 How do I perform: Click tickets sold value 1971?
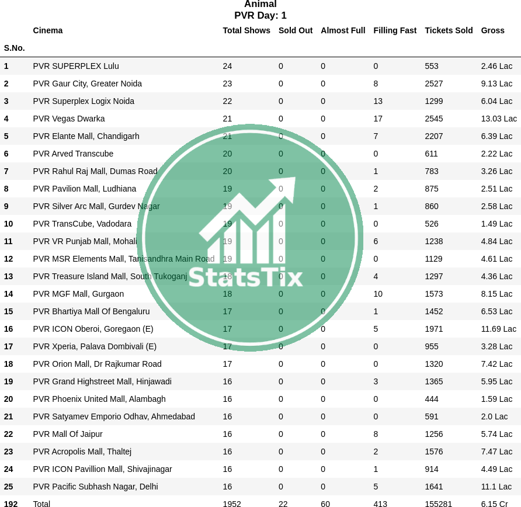433,329
